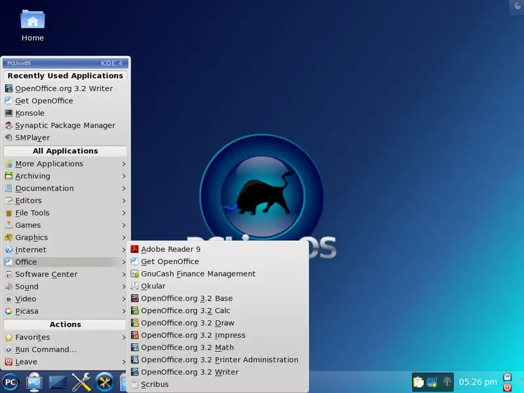
Task: Click the clock showing 05:26 pm
Action: [478, 382]
